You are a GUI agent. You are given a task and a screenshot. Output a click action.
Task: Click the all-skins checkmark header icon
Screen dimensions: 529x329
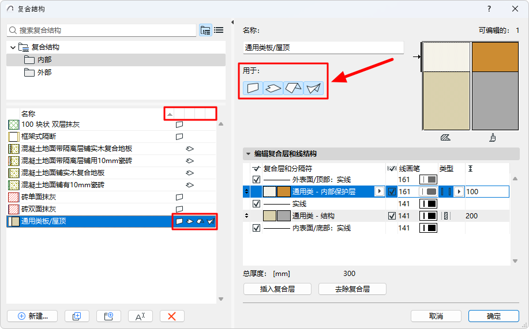256,169
